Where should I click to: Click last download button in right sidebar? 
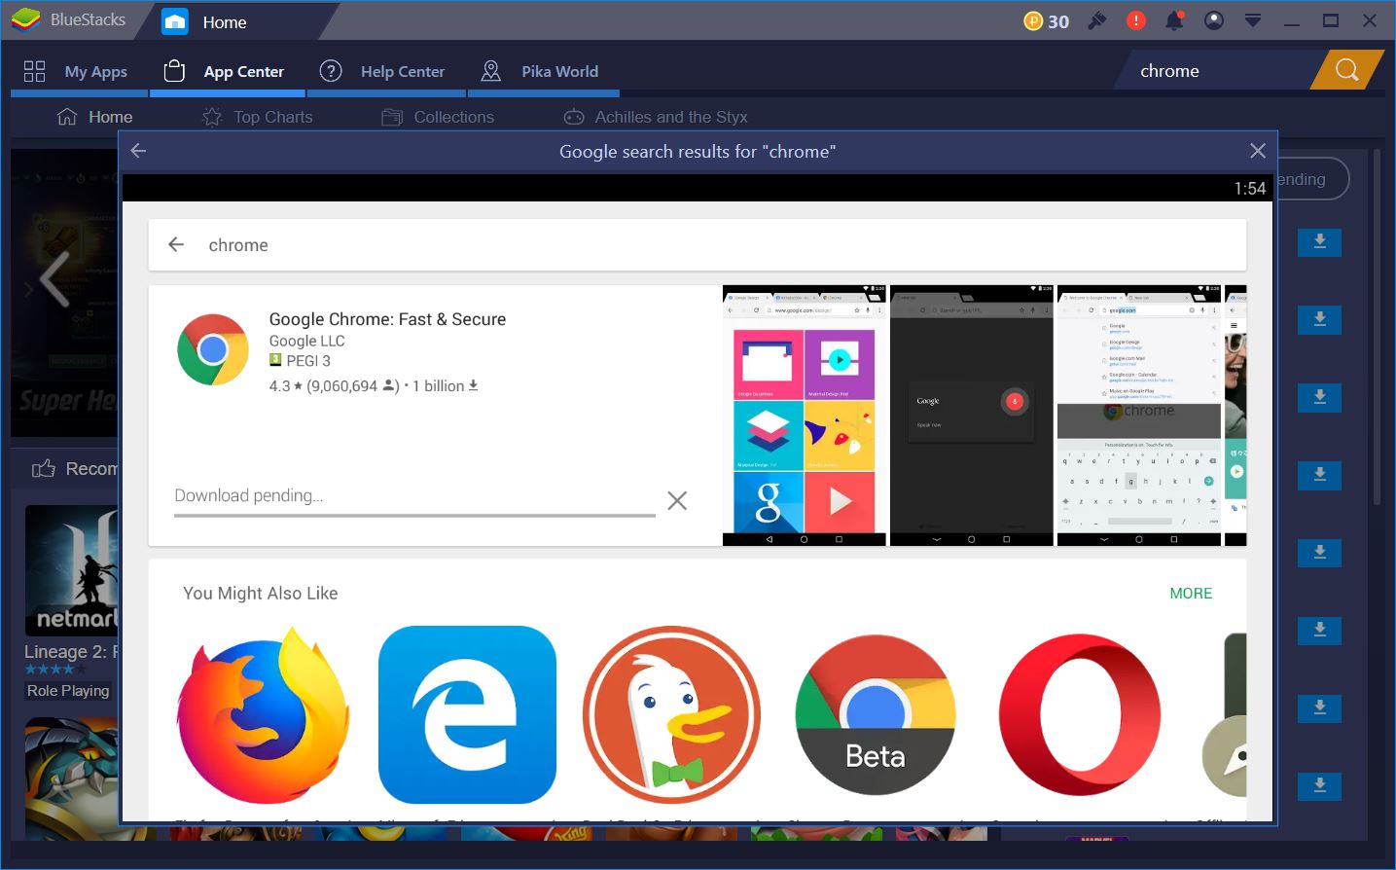point(1319,786)
